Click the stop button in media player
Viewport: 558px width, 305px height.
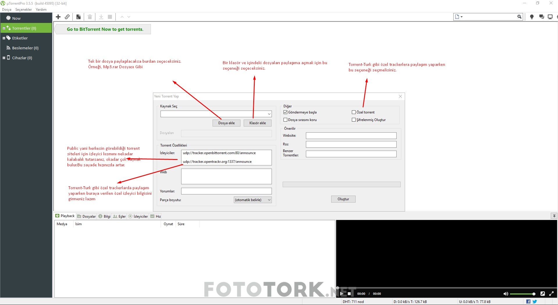click(349, 294)
